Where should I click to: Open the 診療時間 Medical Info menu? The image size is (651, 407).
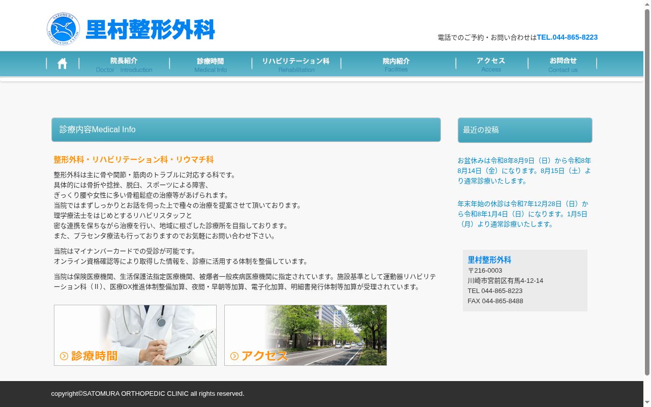pyautogui.click(x=211, y=65)
